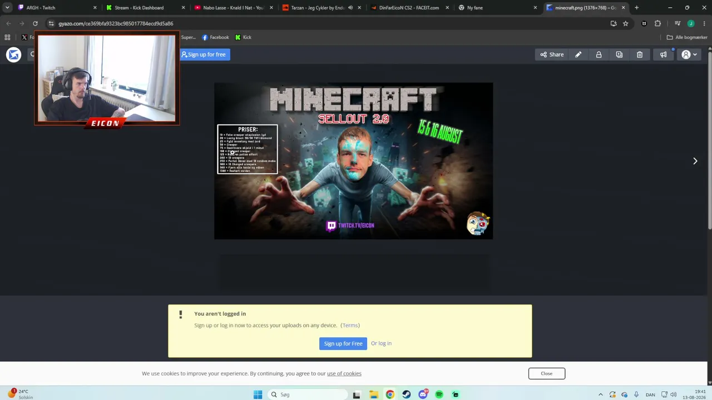Open the Chrome three-dot menu
The image size is (712, 400).
(x=704, y=23)
